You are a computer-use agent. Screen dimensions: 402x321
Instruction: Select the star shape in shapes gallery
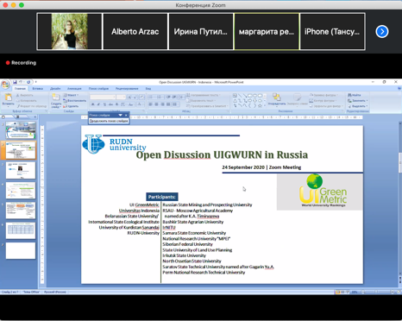(x=260, y=105)
